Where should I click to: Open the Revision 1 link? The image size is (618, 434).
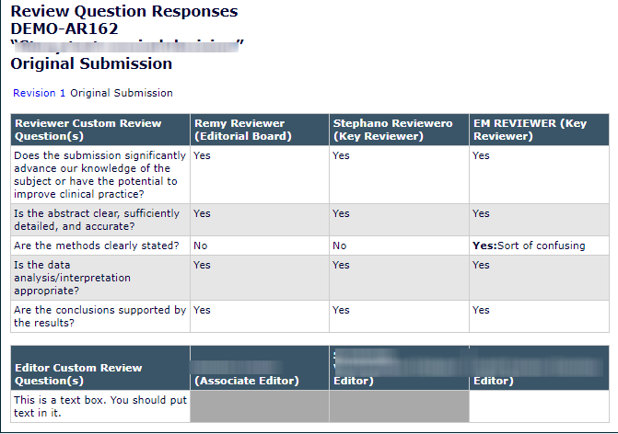(40, 93)
